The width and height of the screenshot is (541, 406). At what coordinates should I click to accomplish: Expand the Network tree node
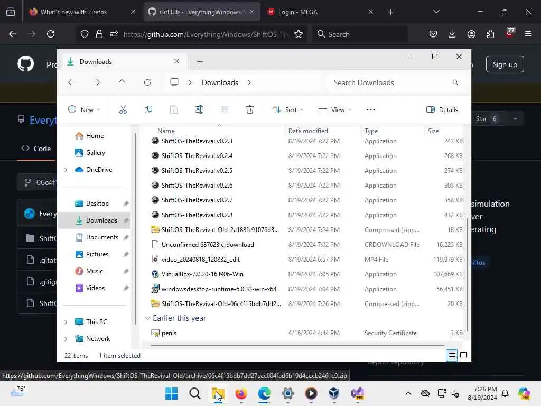pos(66,339)
